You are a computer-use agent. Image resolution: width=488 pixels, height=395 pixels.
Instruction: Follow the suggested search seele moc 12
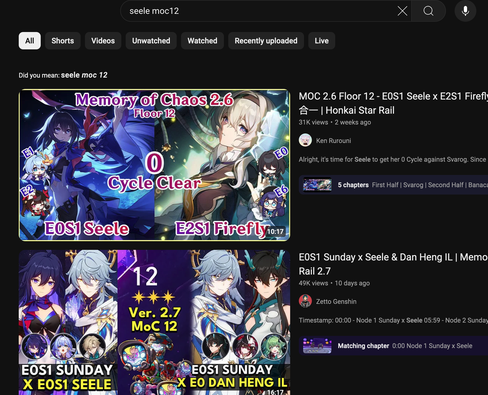tap(84, 75)
